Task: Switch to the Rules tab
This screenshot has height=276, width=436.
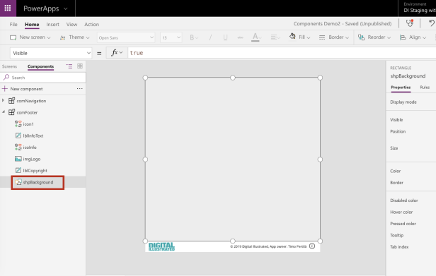Action: click(x=425, y=88)
